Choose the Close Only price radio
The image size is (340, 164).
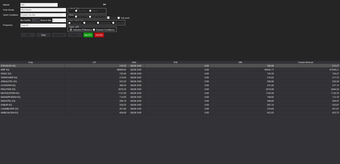tap(76, 17)
